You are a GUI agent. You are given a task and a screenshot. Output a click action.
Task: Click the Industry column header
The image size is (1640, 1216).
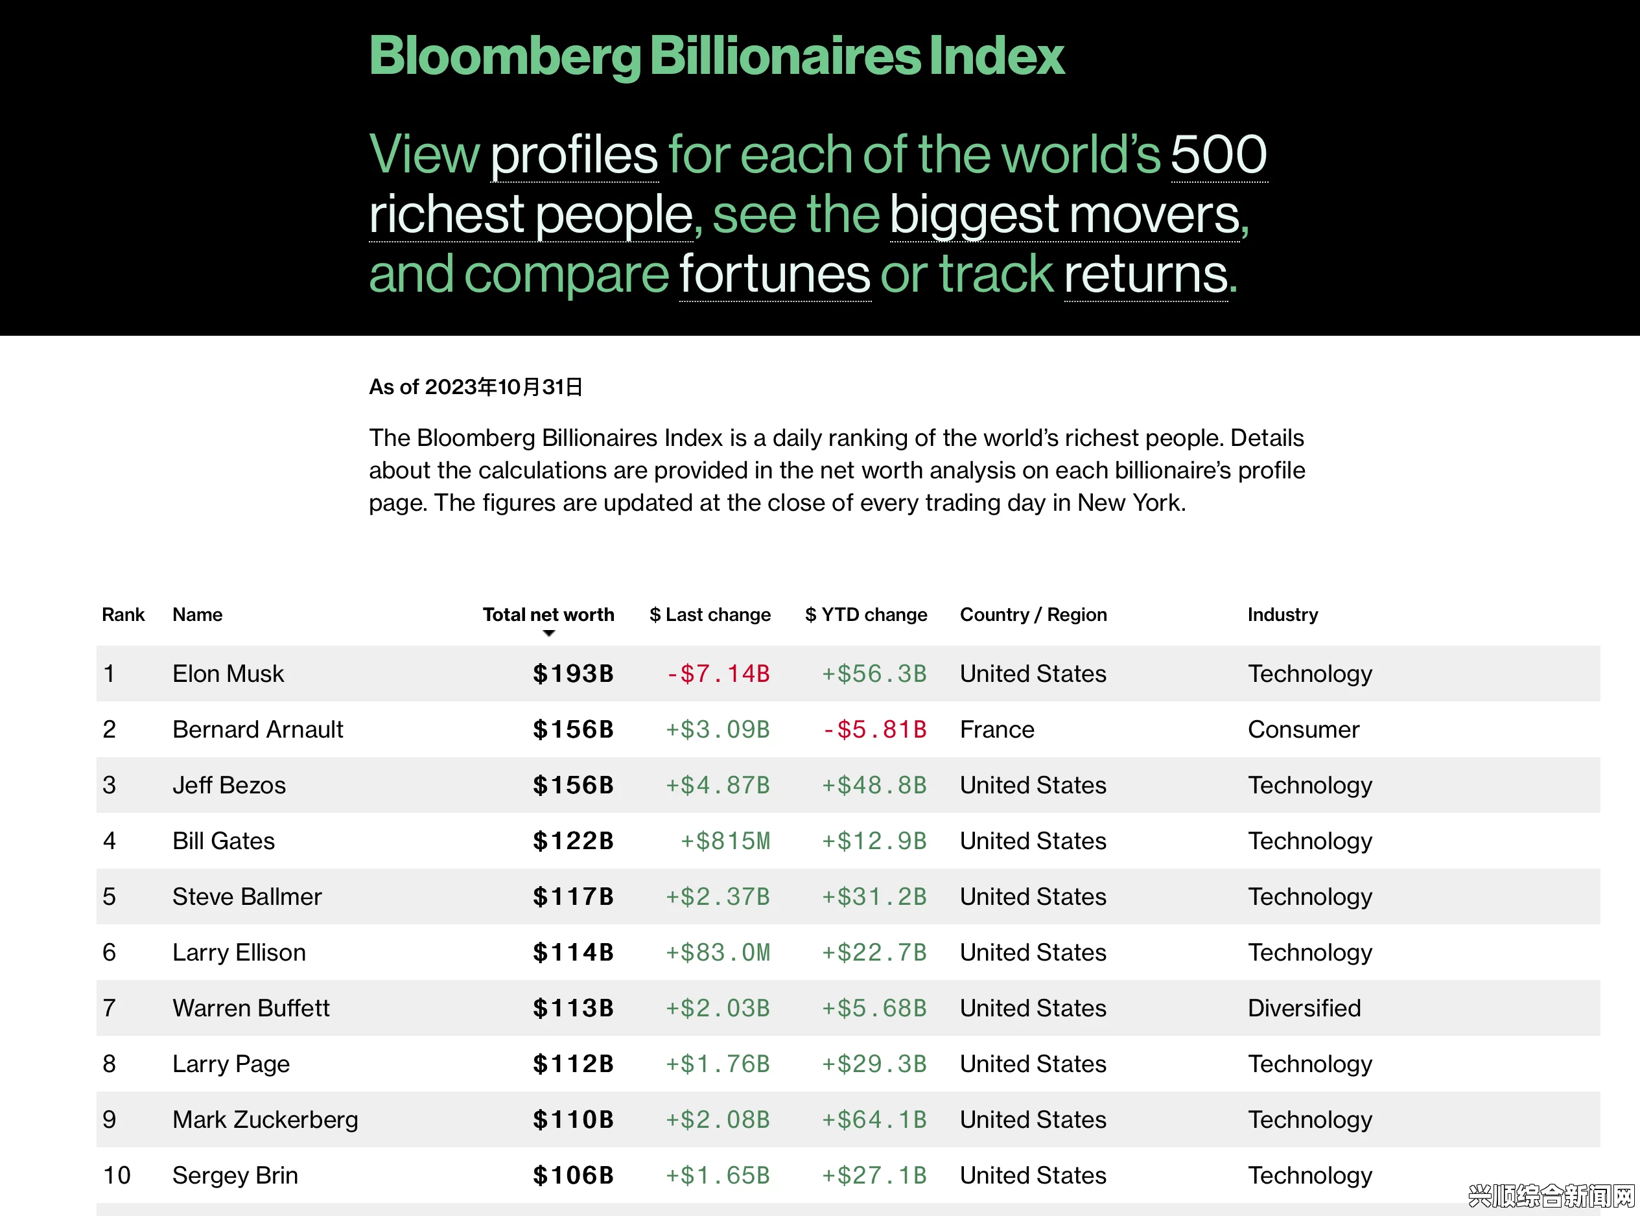[1282, 614]
